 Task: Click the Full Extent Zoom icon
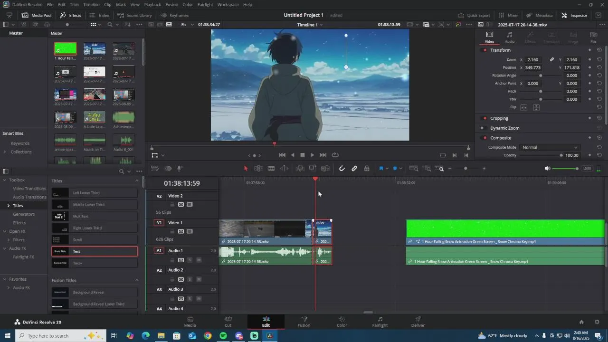414,169
